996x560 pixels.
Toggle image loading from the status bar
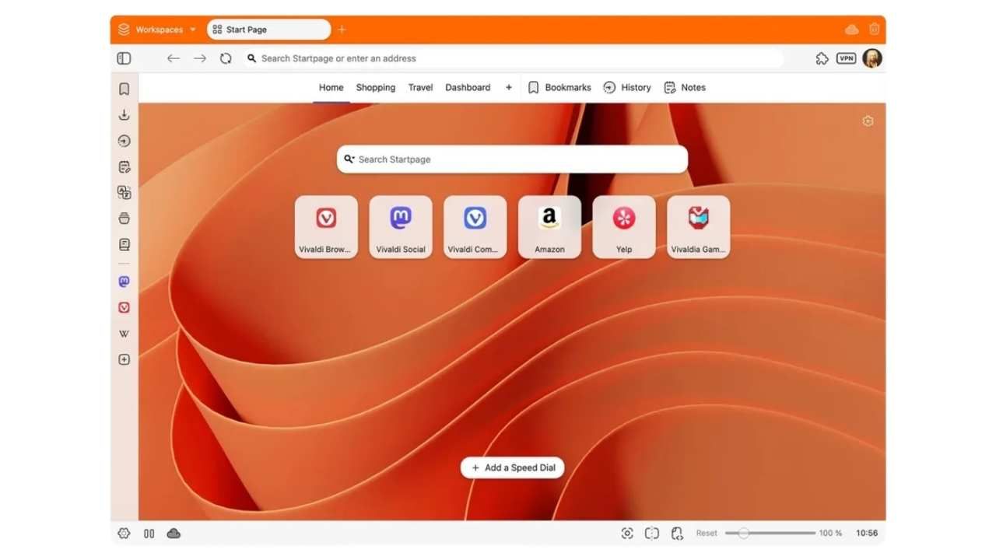652,533
